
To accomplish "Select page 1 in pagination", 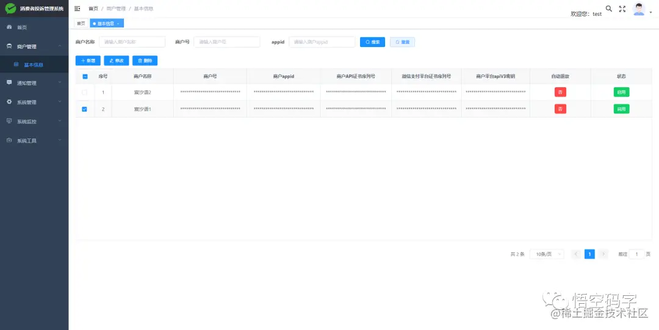I will [x=589, y=254].
